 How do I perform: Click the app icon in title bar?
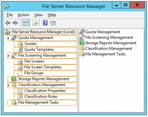point(7,6)
